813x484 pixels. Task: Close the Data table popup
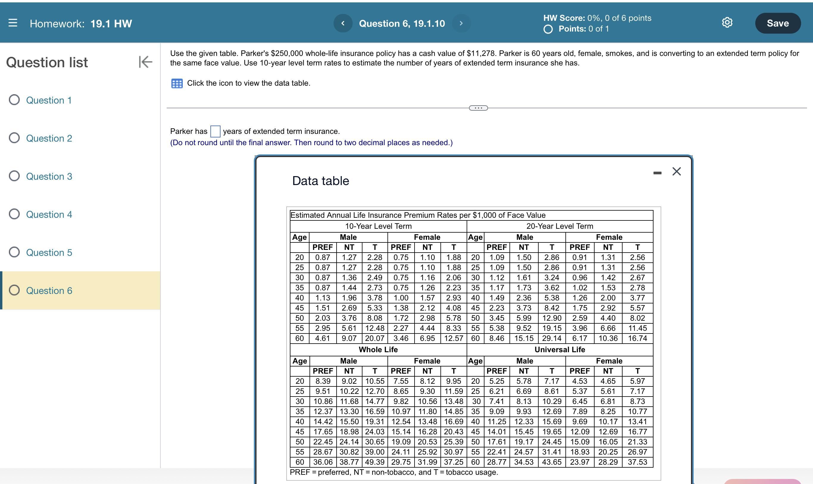(x=676, y=171)
